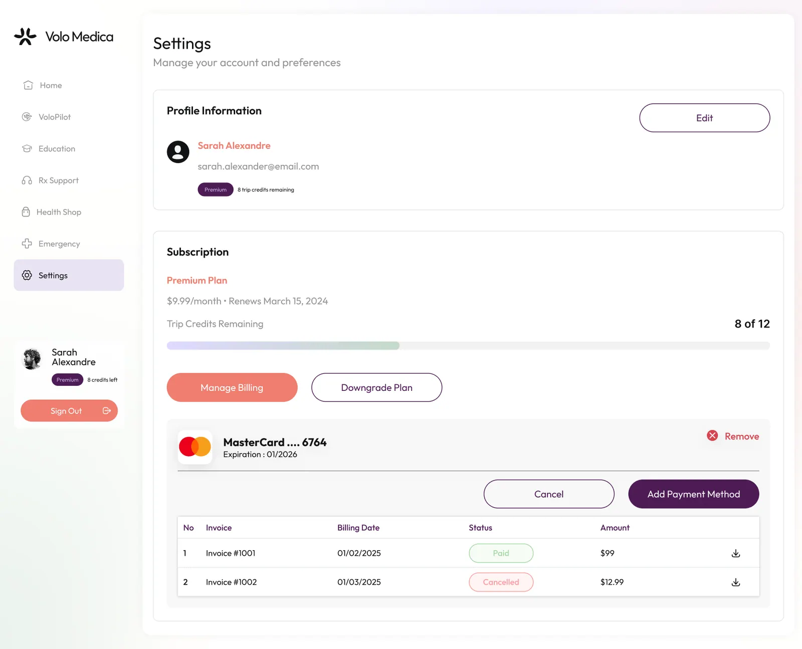Image resolution: width=802 pixels, height=649 pixels.
Task: Click the red X remove card icon
Action: coord(712,436)
